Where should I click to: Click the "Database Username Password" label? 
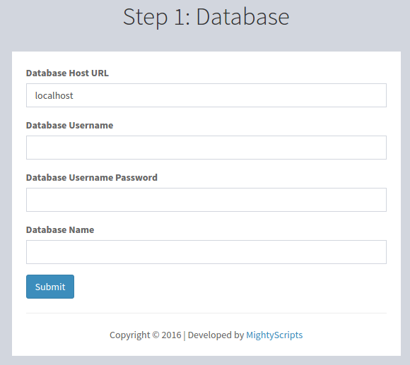coord(91,177)
